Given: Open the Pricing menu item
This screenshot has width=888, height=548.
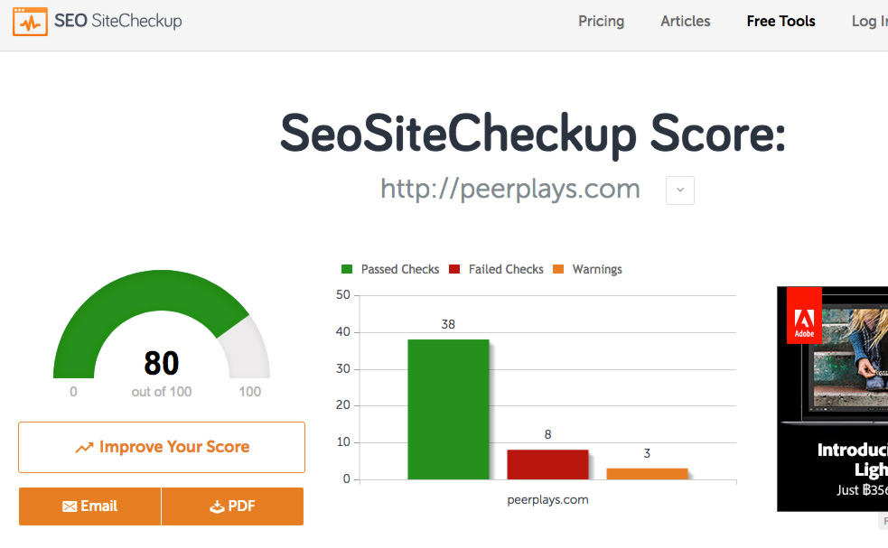Looking at the screenshot, I should coord(601,22).
